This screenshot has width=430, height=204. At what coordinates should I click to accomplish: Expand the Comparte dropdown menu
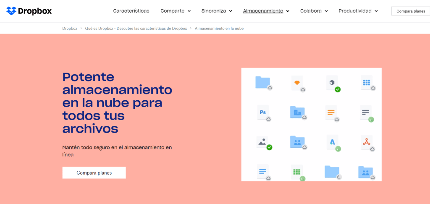point(176,11)
